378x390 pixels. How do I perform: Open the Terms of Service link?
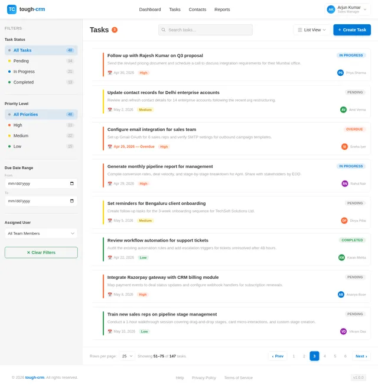pos(238,378)
